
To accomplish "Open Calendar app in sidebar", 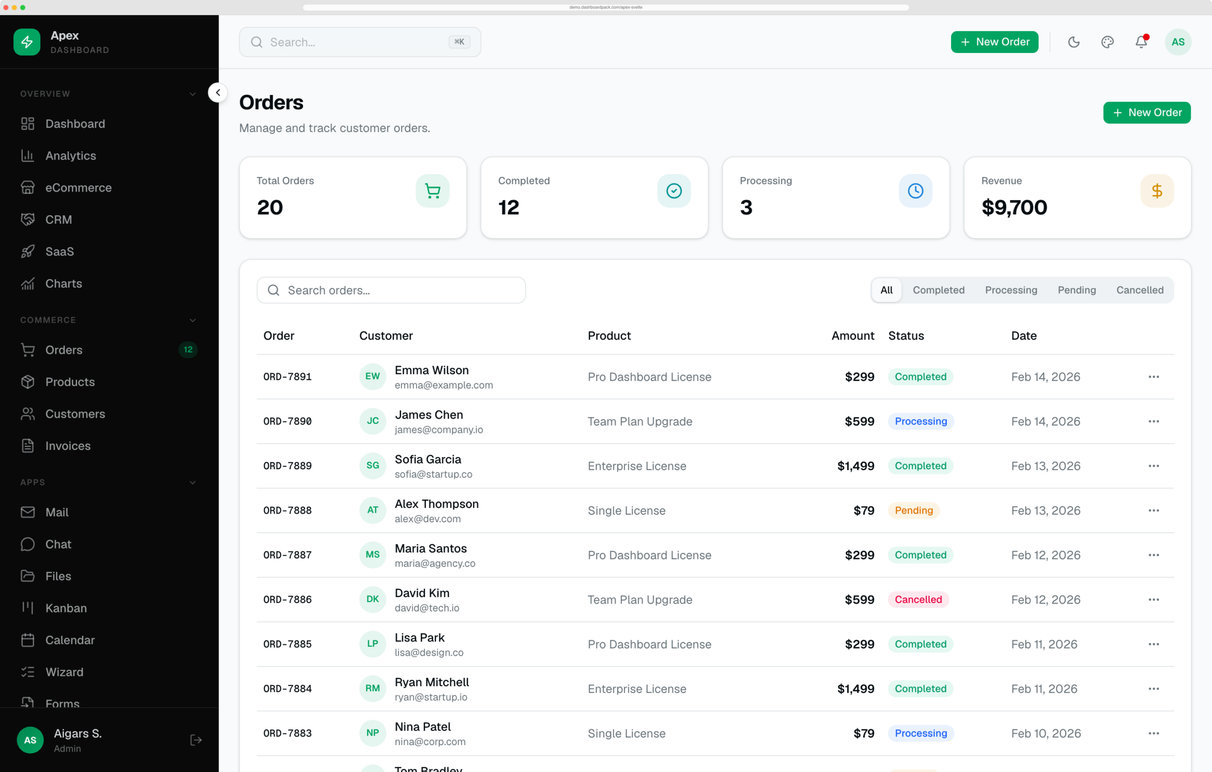I will click(x=109, y=640).
